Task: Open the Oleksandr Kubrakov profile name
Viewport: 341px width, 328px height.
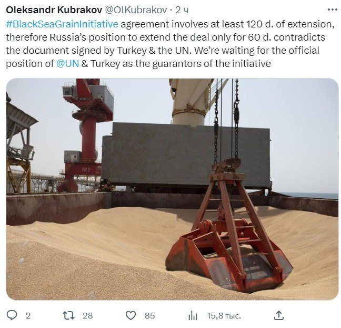Action: 51,10
